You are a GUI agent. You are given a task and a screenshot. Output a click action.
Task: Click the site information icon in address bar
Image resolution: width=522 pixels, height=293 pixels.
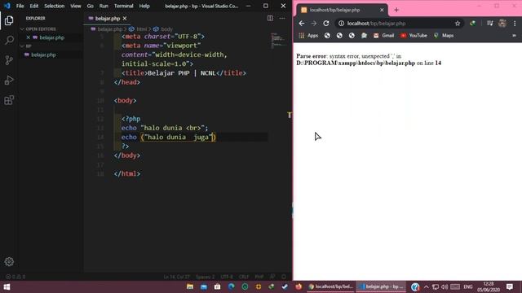click(341, 24)
